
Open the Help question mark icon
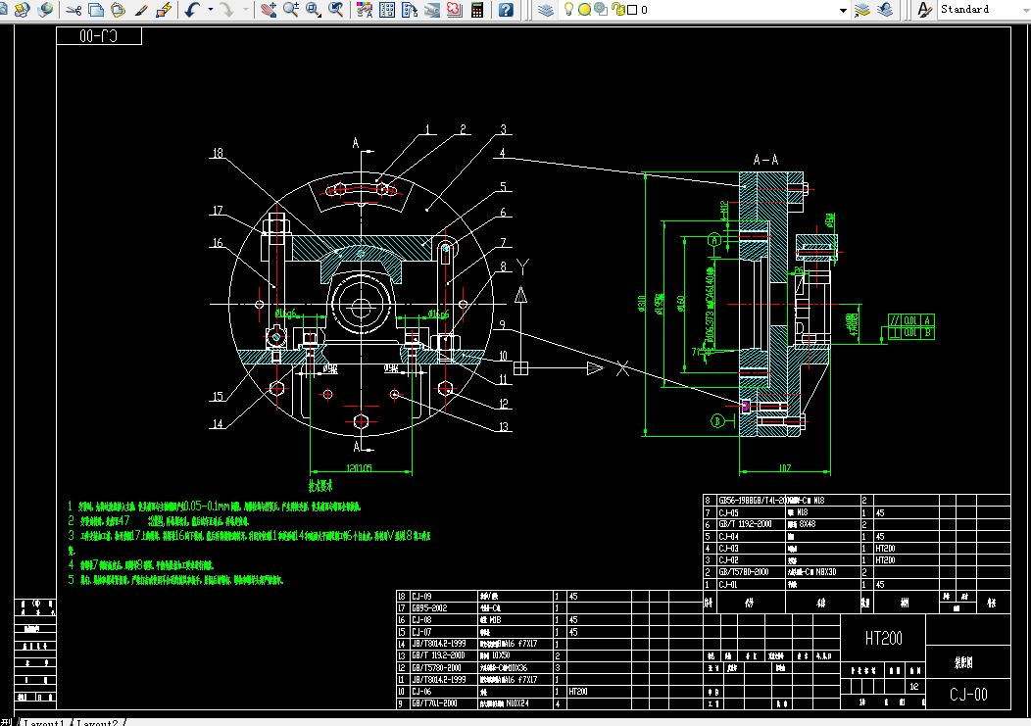pos(505,10)
